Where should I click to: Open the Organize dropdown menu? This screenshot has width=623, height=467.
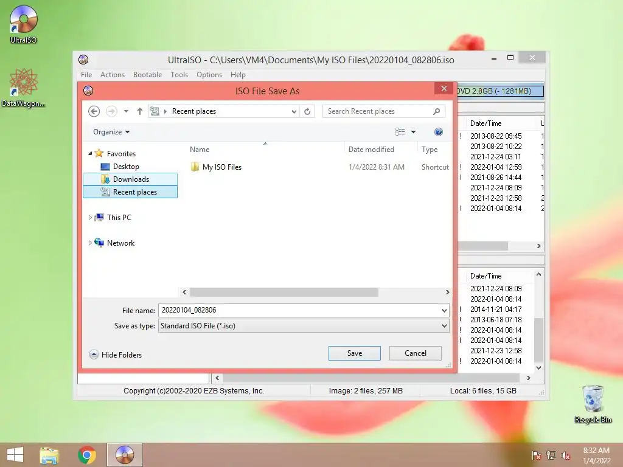click(x=111, y=132)
